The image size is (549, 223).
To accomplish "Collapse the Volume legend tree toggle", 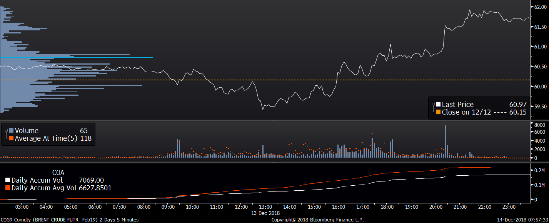I will pos(5,131).
